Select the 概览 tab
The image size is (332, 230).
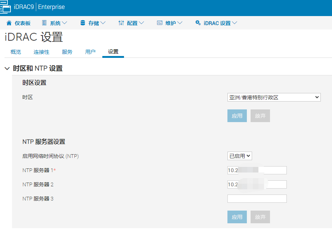point(15,52)
